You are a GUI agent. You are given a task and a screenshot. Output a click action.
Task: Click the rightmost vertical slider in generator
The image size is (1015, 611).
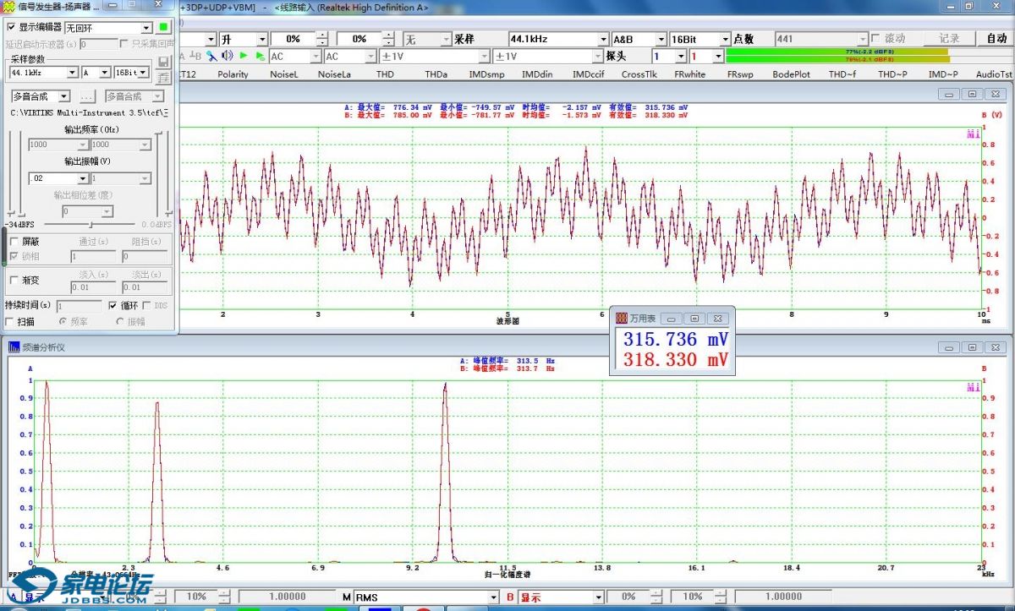tap(168, 174)
